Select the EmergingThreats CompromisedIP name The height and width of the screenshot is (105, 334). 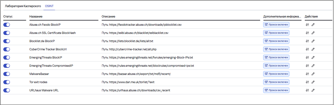pyautogui.click(x=51, y=66)
